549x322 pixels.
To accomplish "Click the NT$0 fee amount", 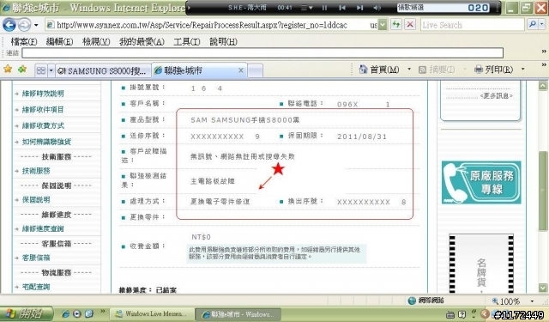I will point(201,237).
